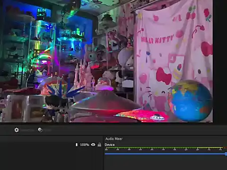Click the battery icon beside 100%
Image resolution: width=227 pixels, height=170 pixels.
pyautogui.click(x=77, y=144)
